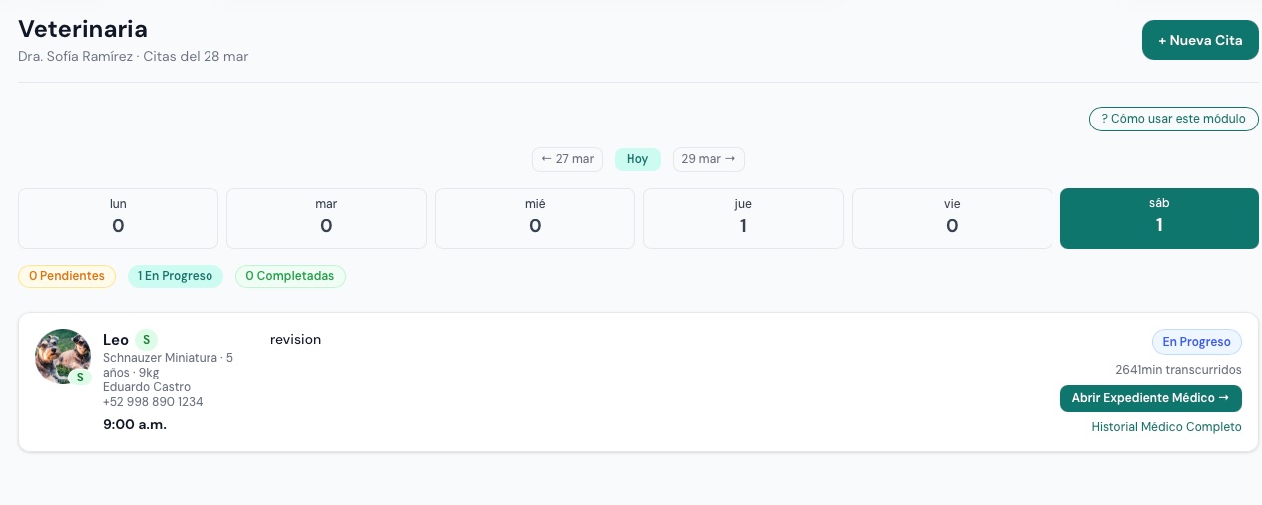The height and width of the screenshot is (505, 1262).
Task: Click the S badge on Leo's photo
Action: (x=80, y=378)
